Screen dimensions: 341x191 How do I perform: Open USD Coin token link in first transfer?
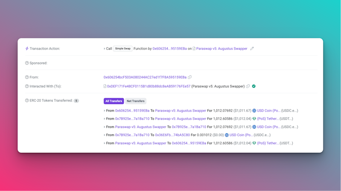click(x=269, y=110)
